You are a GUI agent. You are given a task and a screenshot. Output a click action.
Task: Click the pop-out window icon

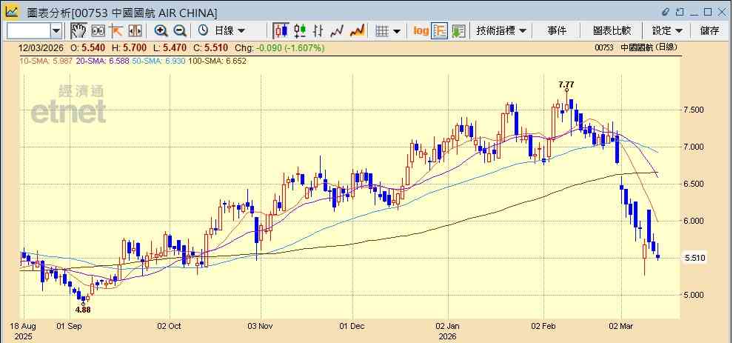680,12
